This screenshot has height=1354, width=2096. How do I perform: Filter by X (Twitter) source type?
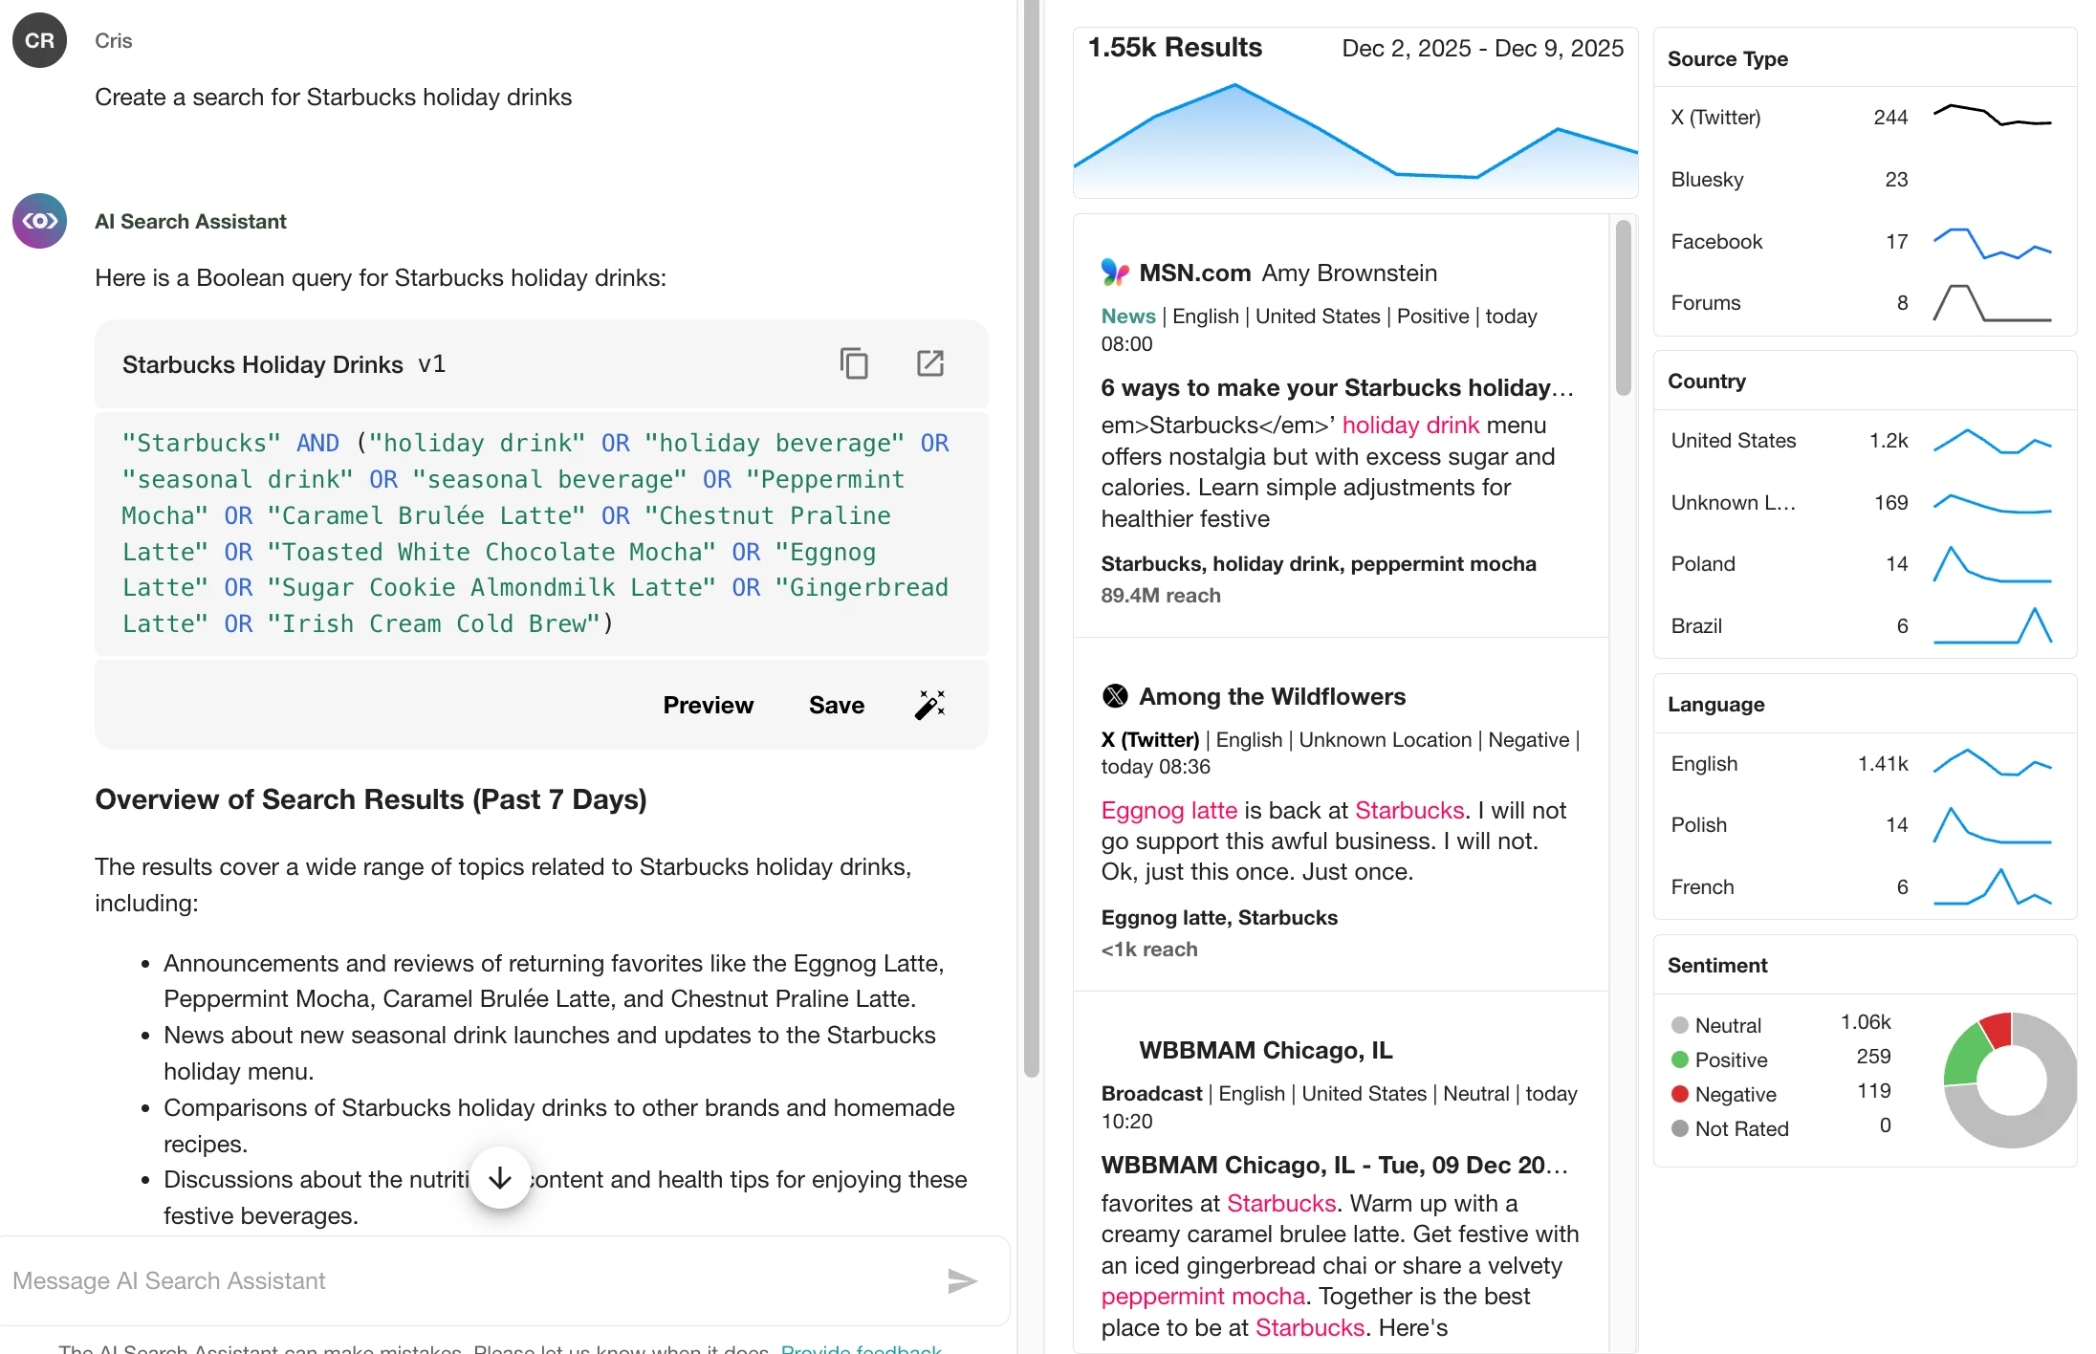coord(1714,118)
